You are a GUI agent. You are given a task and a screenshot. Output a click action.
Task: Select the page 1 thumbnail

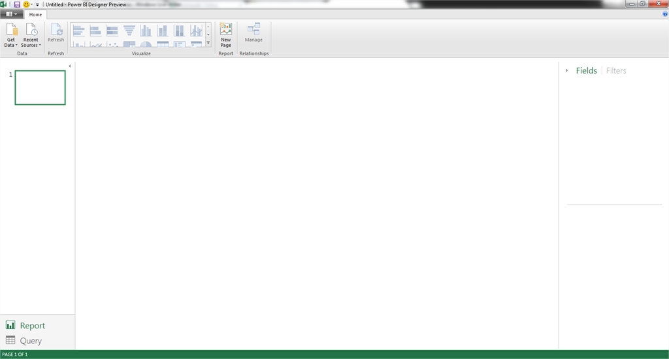point(40,87)
